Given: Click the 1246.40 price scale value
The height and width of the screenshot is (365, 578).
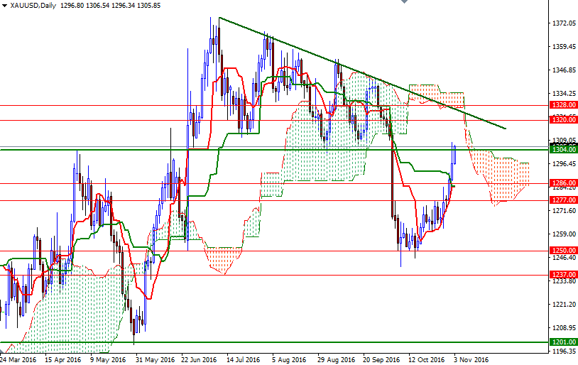Looking at the screenshot, I should click(564, 257).
